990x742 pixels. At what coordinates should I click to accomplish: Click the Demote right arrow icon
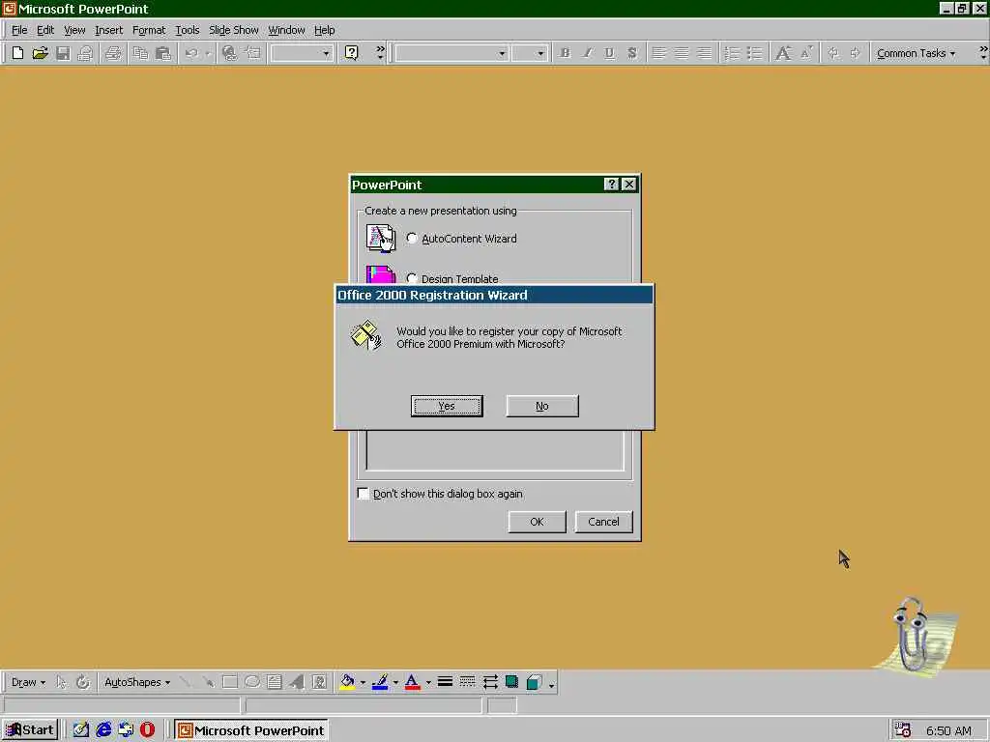[856, 53]
